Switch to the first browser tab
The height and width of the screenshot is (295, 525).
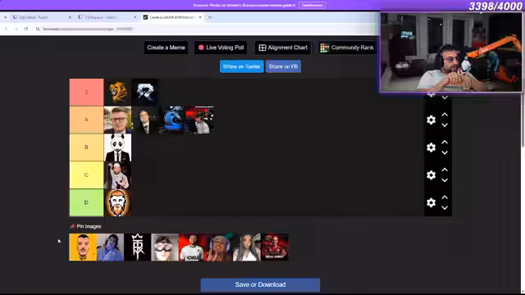click(42, 17)
